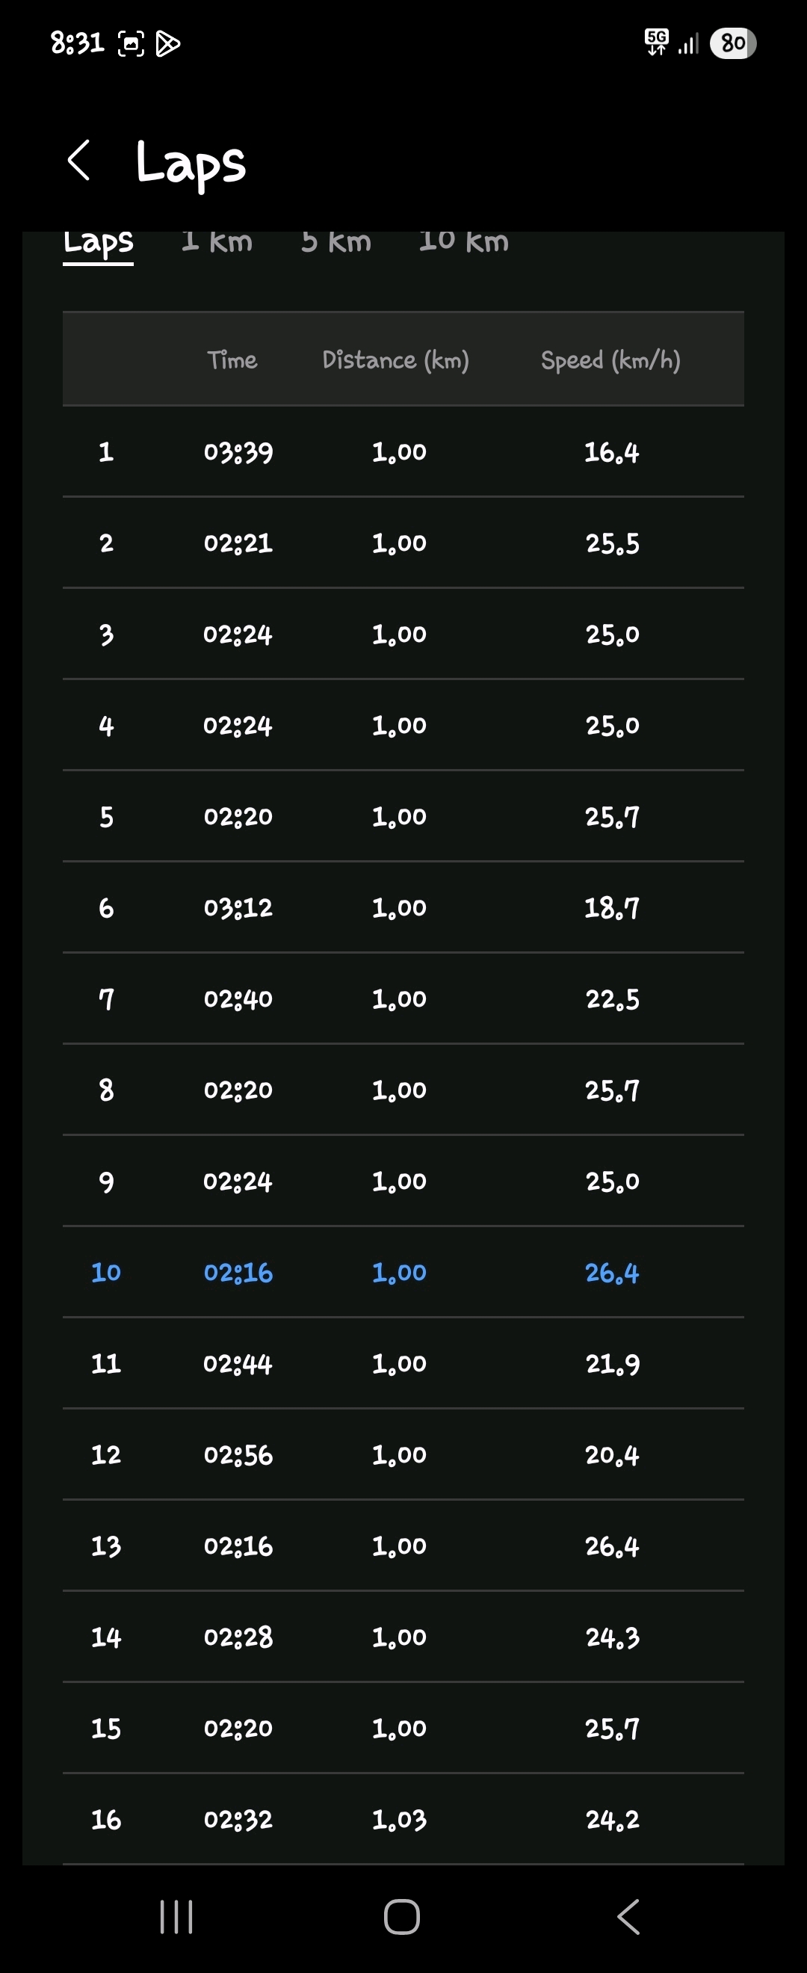Tap lap 6 time 03:12

pyautogui.click(x=238, y=907)
